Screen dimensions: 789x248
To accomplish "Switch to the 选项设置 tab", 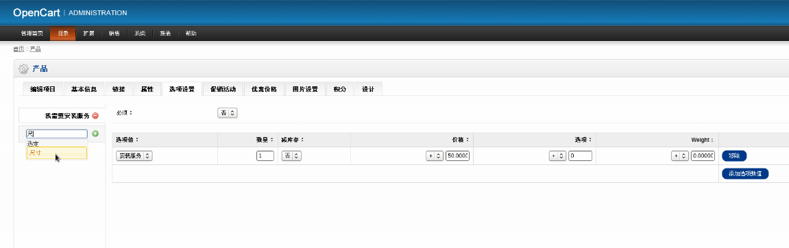I will [182, 89].
